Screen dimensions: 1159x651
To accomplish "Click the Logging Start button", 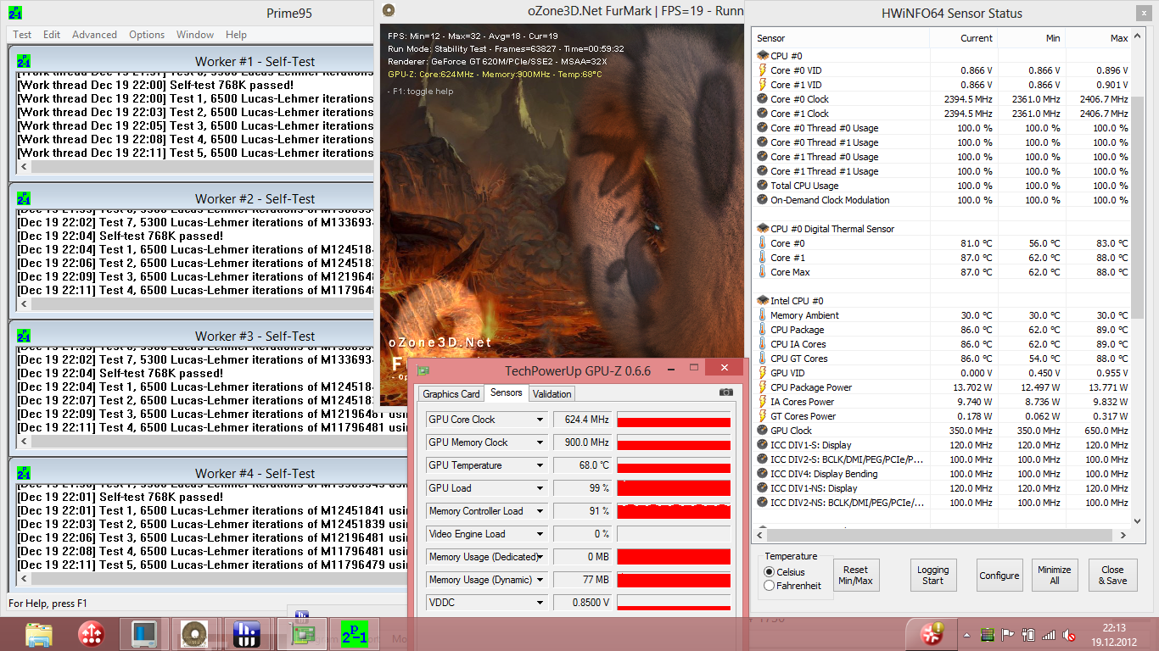I will click(932, 576).
